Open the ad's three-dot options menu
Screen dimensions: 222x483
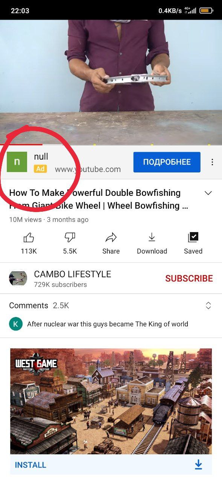coord(212,162)
